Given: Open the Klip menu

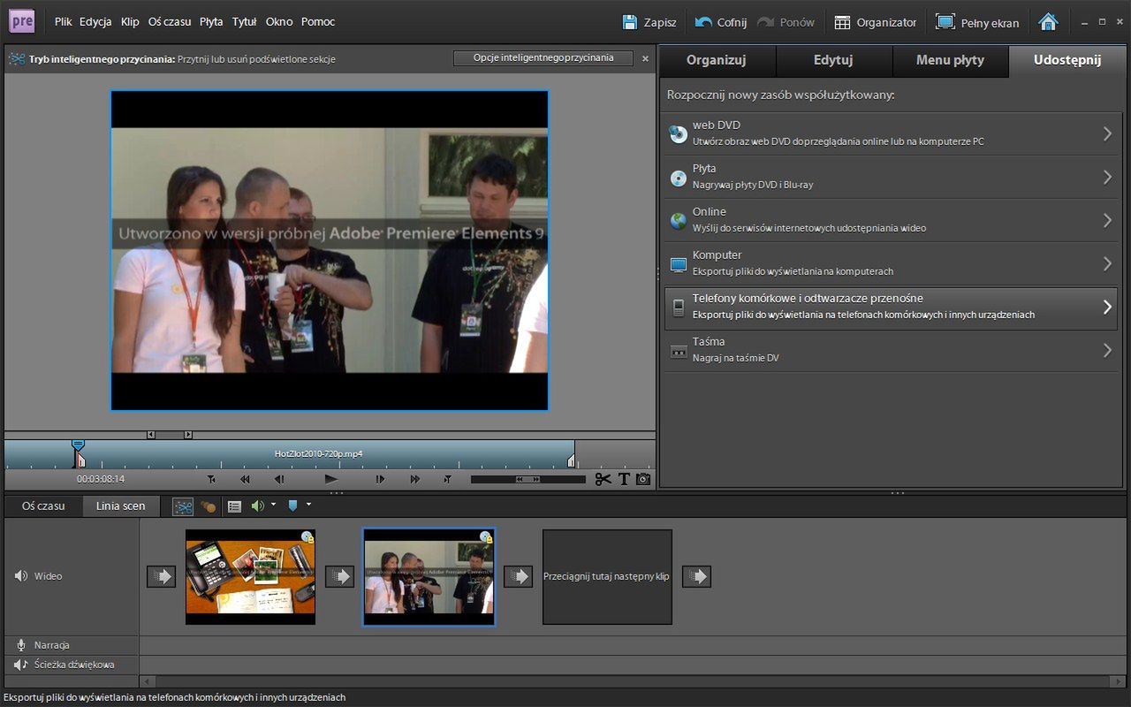Looking at the screenshot, I should 130,22.
